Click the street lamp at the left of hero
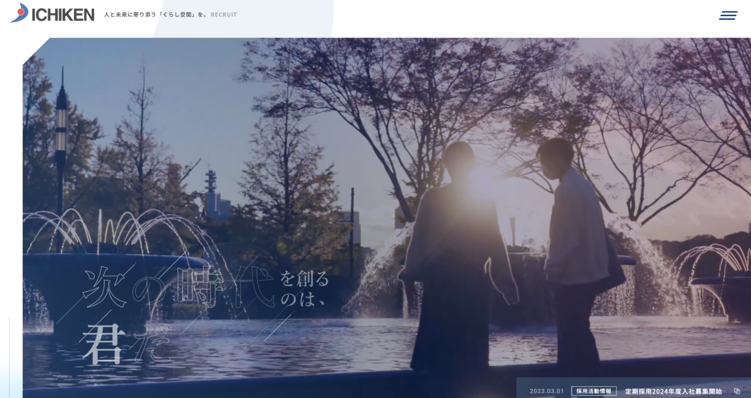 coord(61,129)
